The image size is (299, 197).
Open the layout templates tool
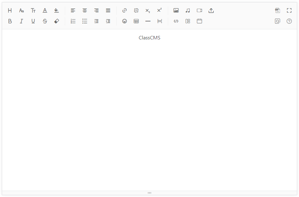click(188, 21)
